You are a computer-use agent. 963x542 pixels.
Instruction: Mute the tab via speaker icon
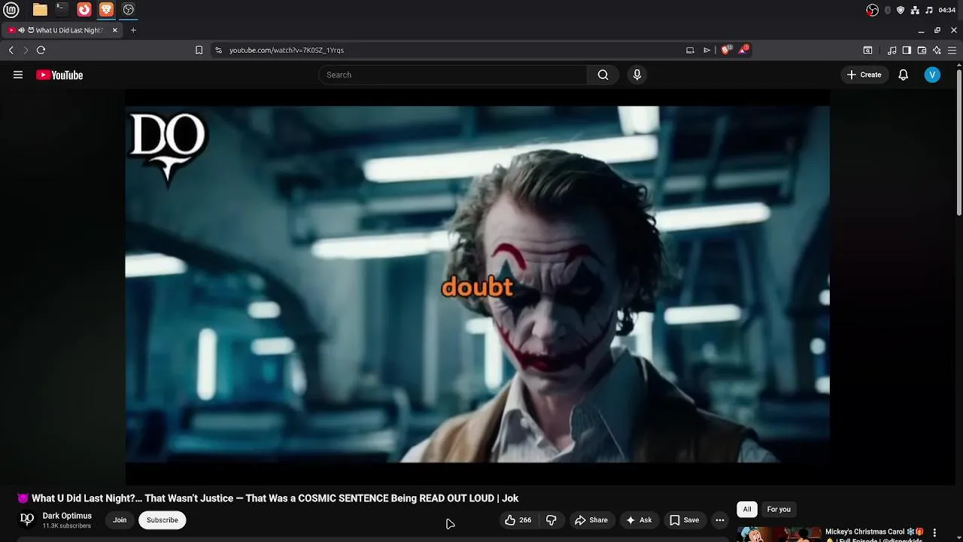tap(21, 30)
